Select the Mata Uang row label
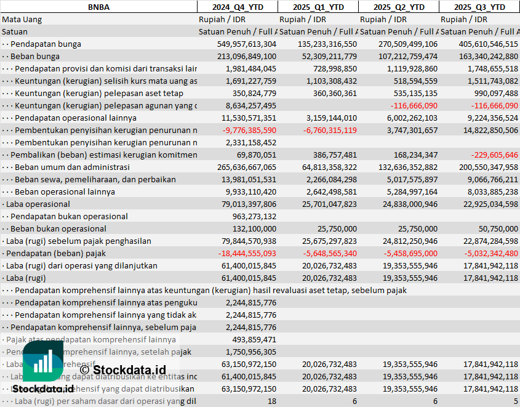This screenshot has height=407, width=520. [x=22, y=19]
